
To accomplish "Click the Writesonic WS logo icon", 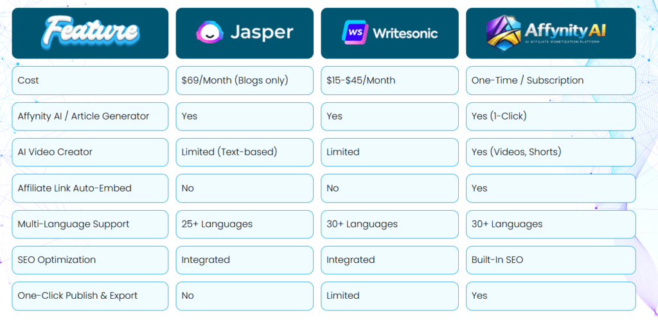I will pyautogui.click(x=355, y=31).
